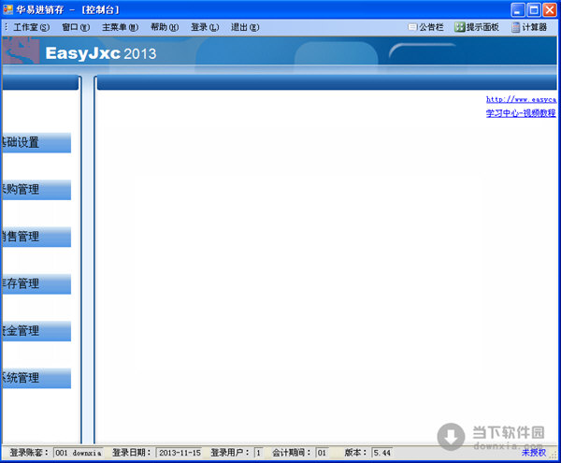Click the status bar resize grip
This screenshot has width=561, height=463.
click(554, 454)
